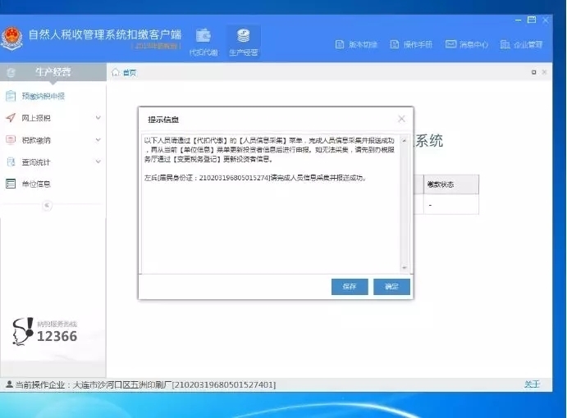Image resolution: width=567 pixels, height=418 pixels.
Task: Click the 税款缴纳 icon
Action: pos(11,140)
